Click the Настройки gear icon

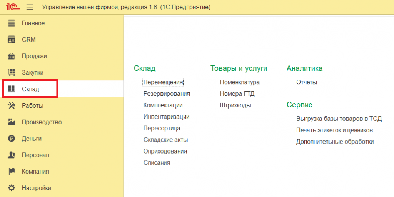(12, 188)
